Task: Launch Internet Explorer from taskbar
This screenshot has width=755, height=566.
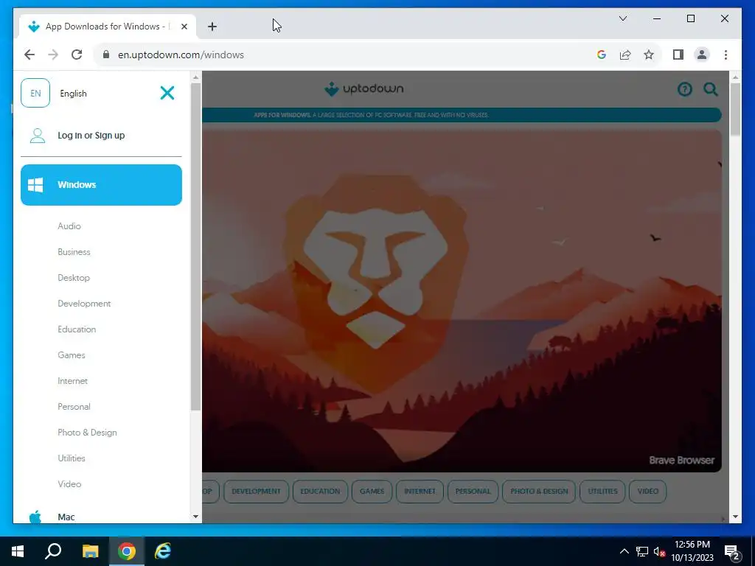Action: point(163,551)
